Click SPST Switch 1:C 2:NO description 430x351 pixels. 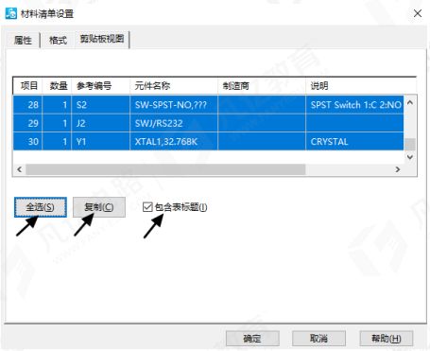[x=354, y=105]
